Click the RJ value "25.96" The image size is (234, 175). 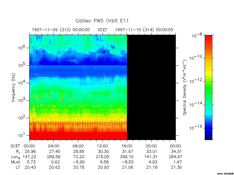tap(30, 151)
